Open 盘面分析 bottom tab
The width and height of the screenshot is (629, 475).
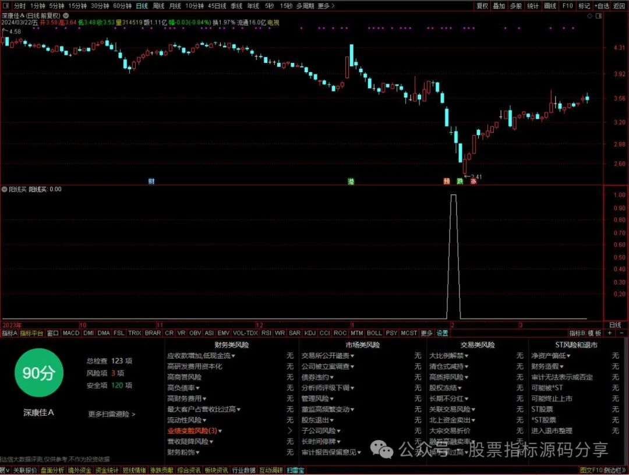point(52,470)
